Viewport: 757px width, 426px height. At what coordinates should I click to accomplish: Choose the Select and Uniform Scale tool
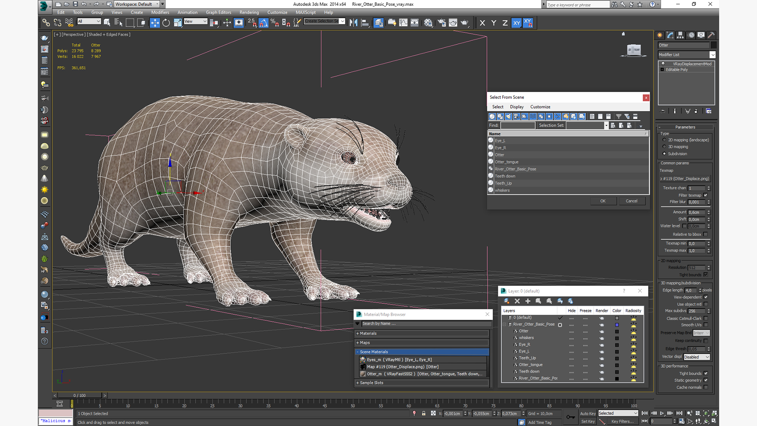(177, 23)
